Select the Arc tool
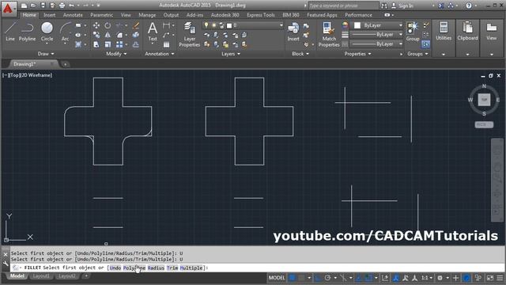 tap(65, 32)
